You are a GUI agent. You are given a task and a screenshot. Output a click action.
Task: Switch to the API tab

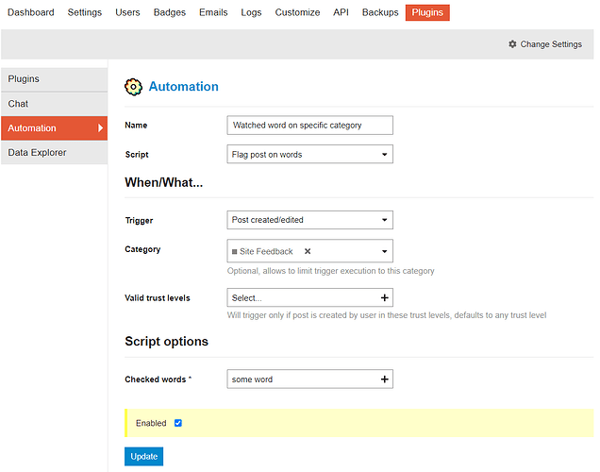pos(341,12)
